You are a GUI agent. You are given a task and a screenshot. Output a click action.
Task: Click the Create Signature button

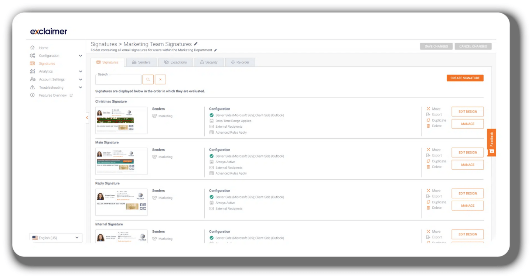click(x=465, y=78)
